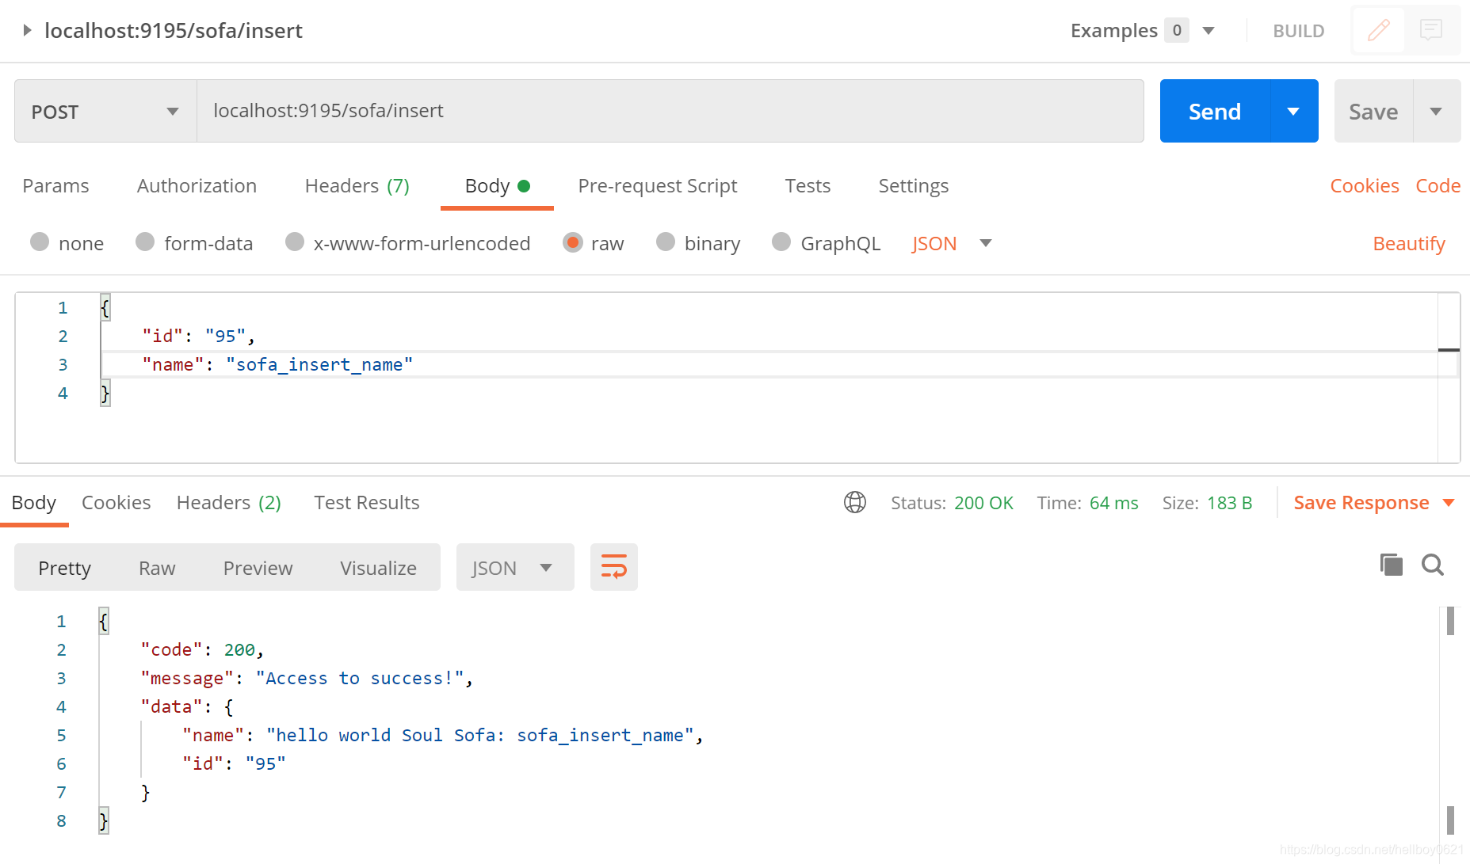Open response Headers (2) tab
Viewport: 1470px width, 864px height.
tap(229, 502)
